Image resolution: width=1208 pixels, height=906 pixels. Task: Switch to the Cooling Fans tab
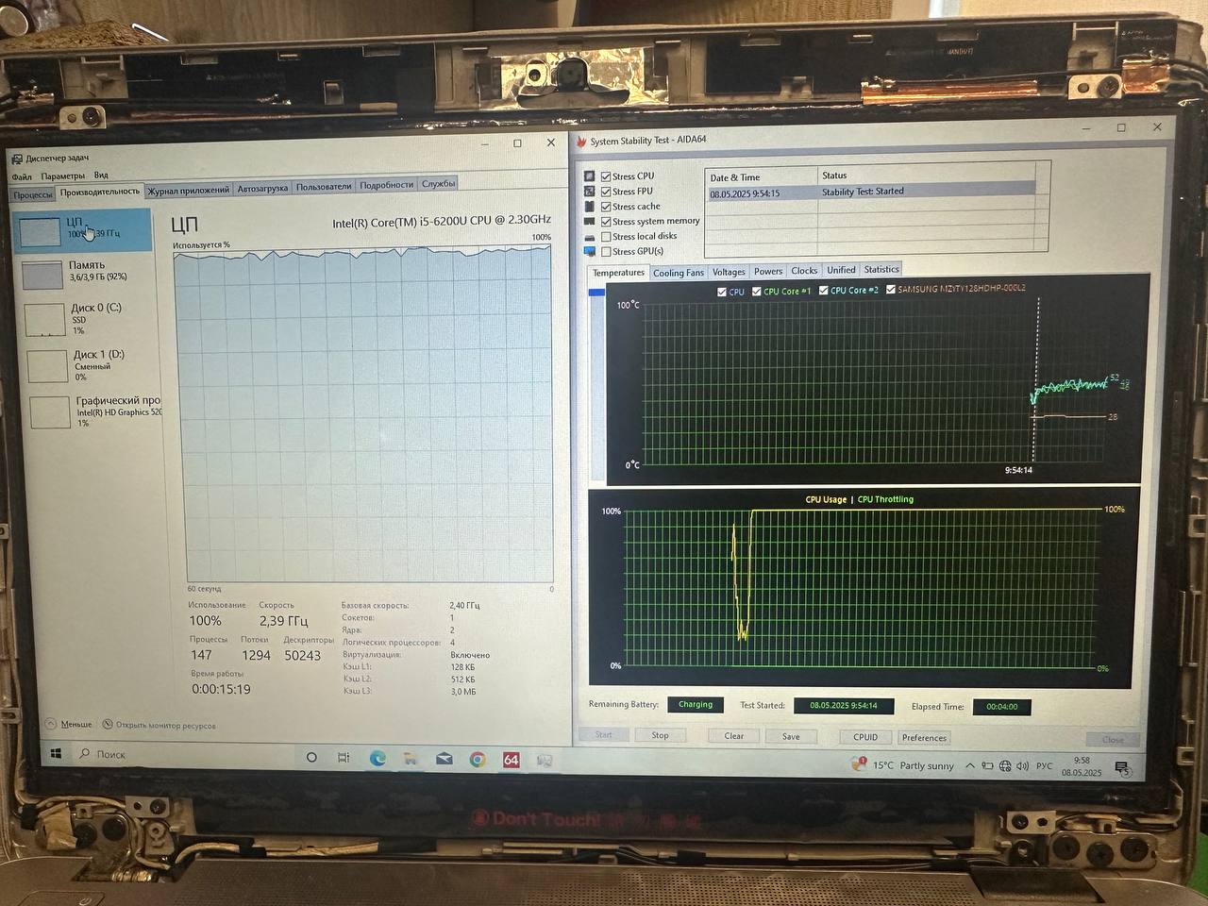click(678, 273)
